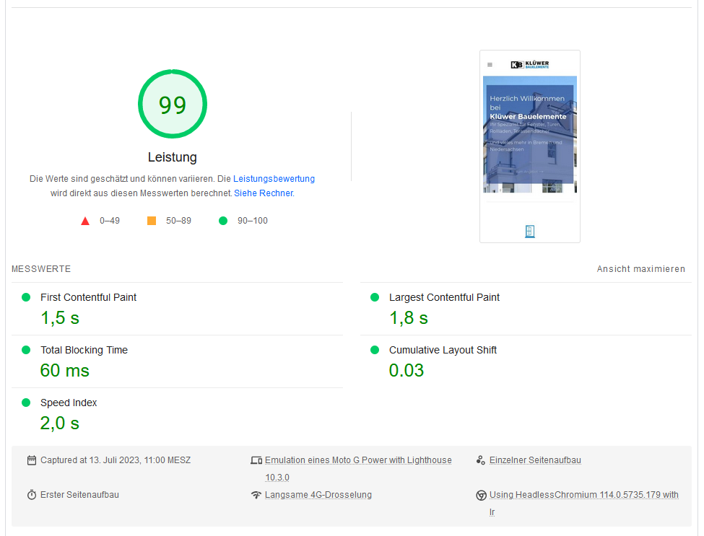The height and width of the screenshot is (536, 704).
Task: Click the network icon beside Langsame 4G-Drosselung
Action: coord(256,495)
